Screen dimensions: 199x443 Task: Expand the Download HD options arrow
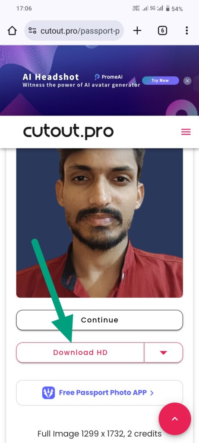164,352
